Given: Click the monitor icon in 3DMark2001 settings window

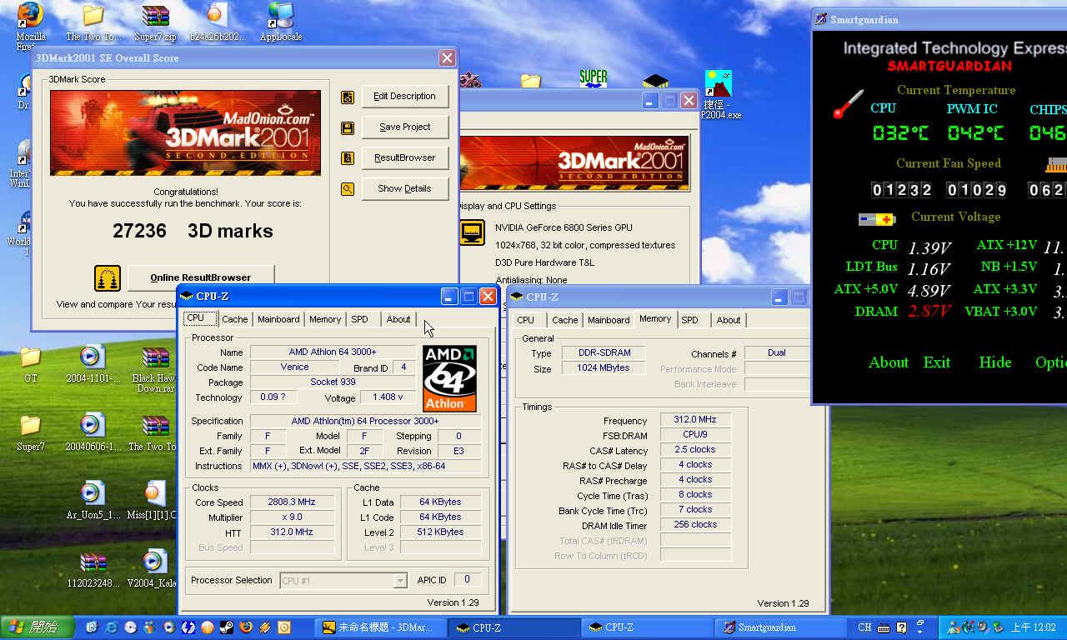Looking at the screenshot, I should click(x=473, y=232).
